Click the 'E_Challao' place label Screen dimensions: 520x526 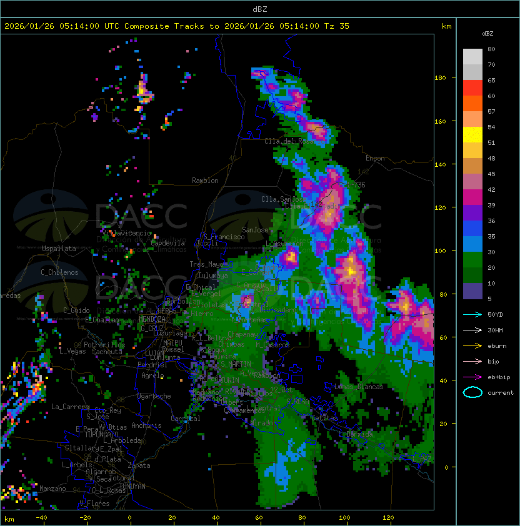[x=102, y=320]
